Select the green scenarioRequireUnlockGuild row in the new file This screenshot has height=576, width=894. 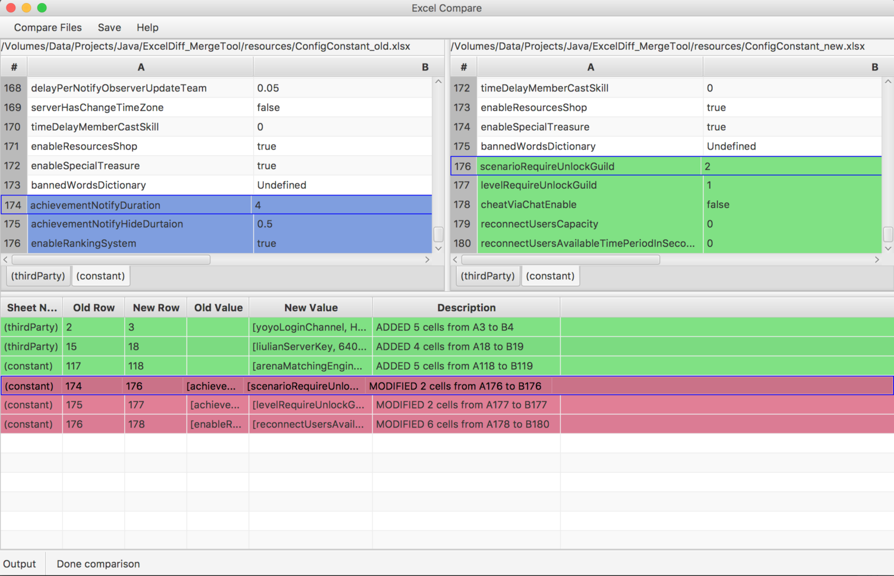click(590, 166)
